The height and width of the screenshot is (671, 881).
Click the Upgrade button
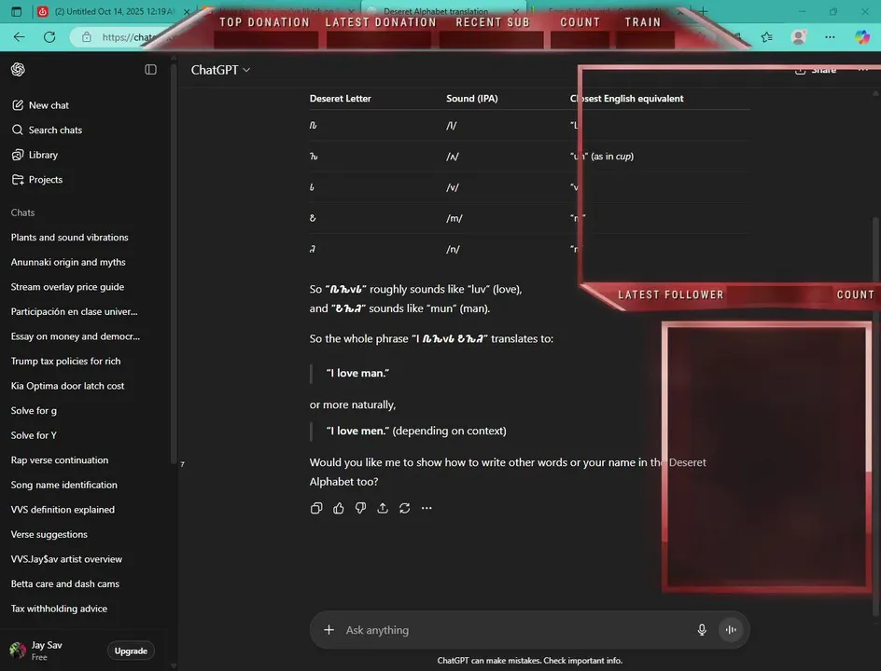pos(131,650)
